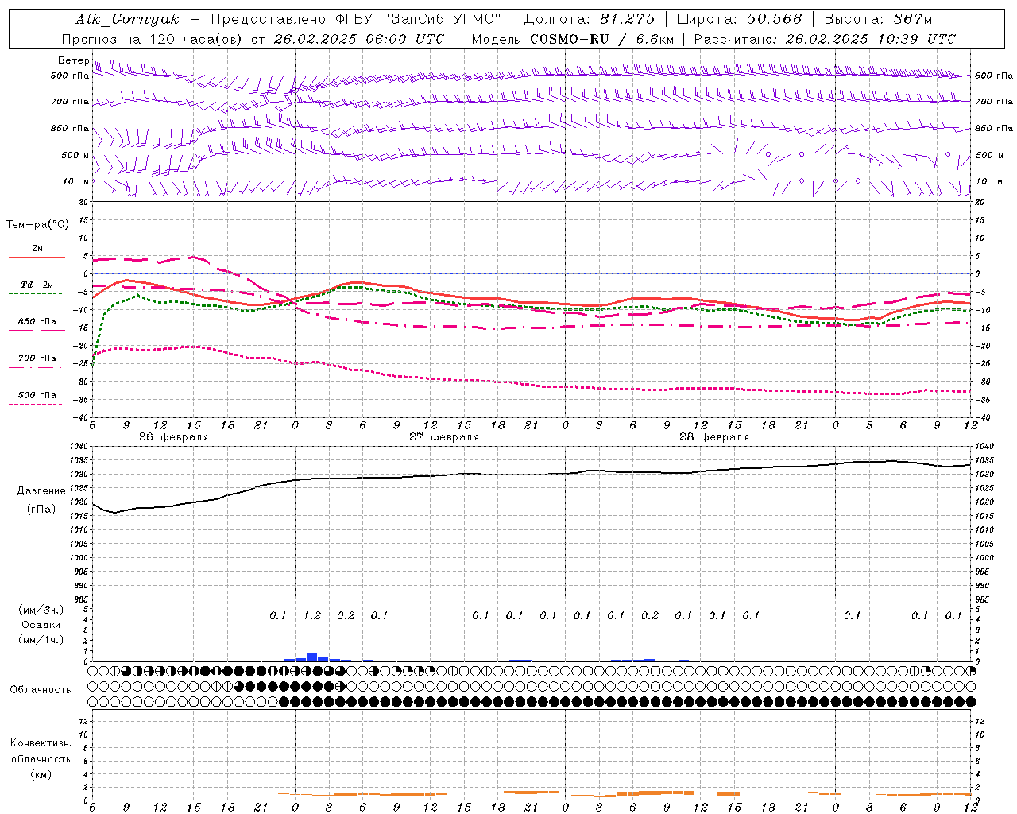Image resolution: width=1017 pixels, height=814 pixels.
Task: Click the "500 гПа" wind level label at right
Action: 994,76
